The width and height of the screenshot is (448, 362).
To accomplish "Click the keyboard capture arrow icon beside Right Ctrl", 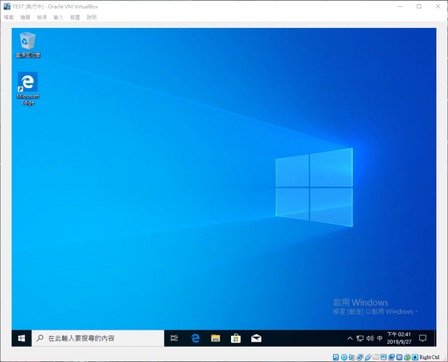I will click(415, 357).
